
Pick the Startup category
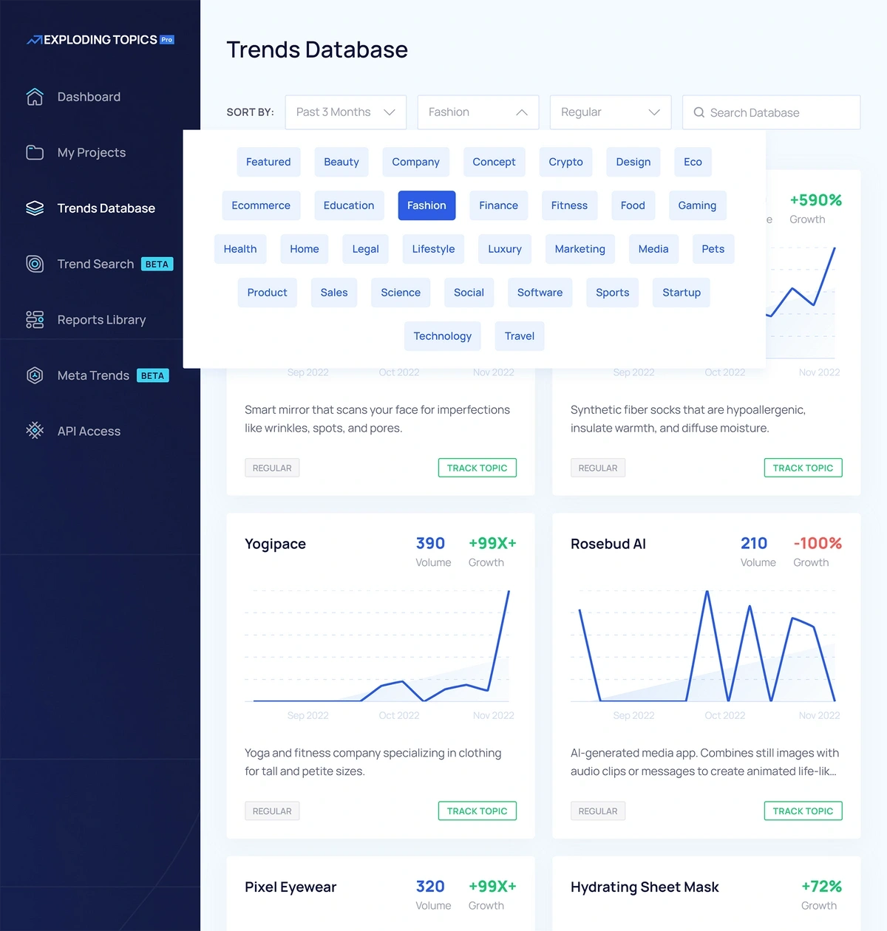coord(682,293)
